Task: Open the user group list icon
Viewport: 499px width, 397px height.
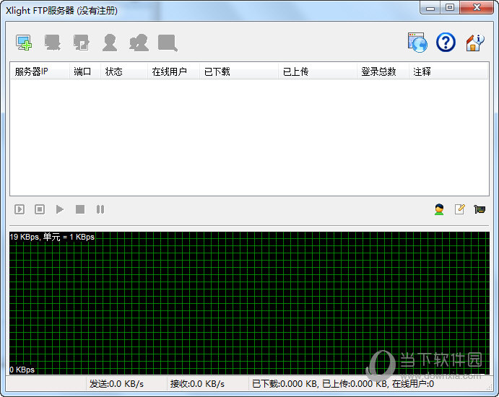Action: 139,43
